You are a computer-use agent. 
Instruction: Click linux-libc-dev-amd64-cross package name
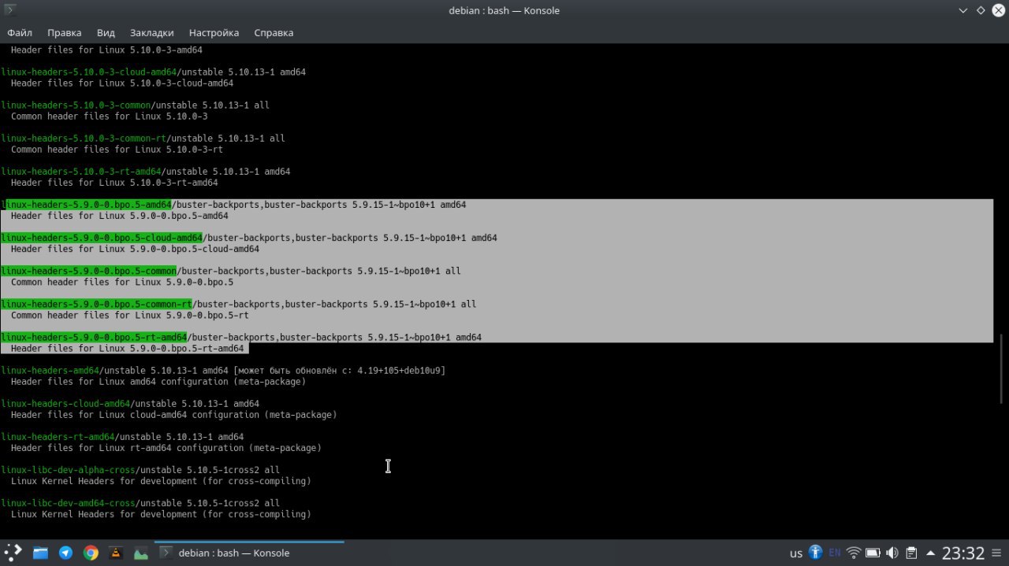pos(68,503)
